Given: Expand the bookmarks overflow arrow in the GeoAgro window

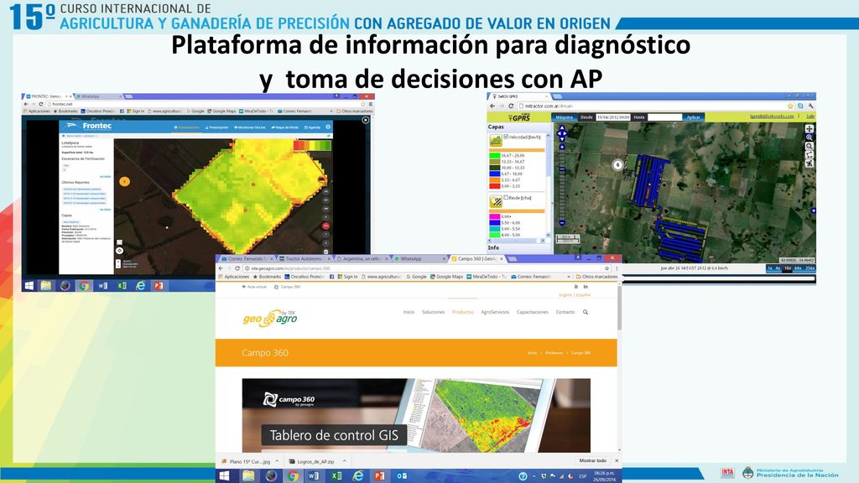Looking at the screenshot, I should point(569,277).
